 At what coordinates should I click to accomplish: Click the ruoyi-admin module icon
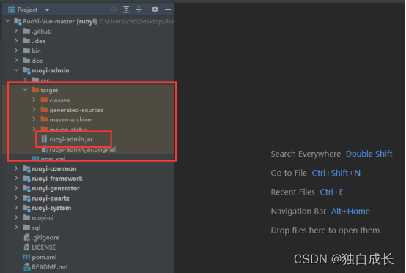[x=26, y=70]
